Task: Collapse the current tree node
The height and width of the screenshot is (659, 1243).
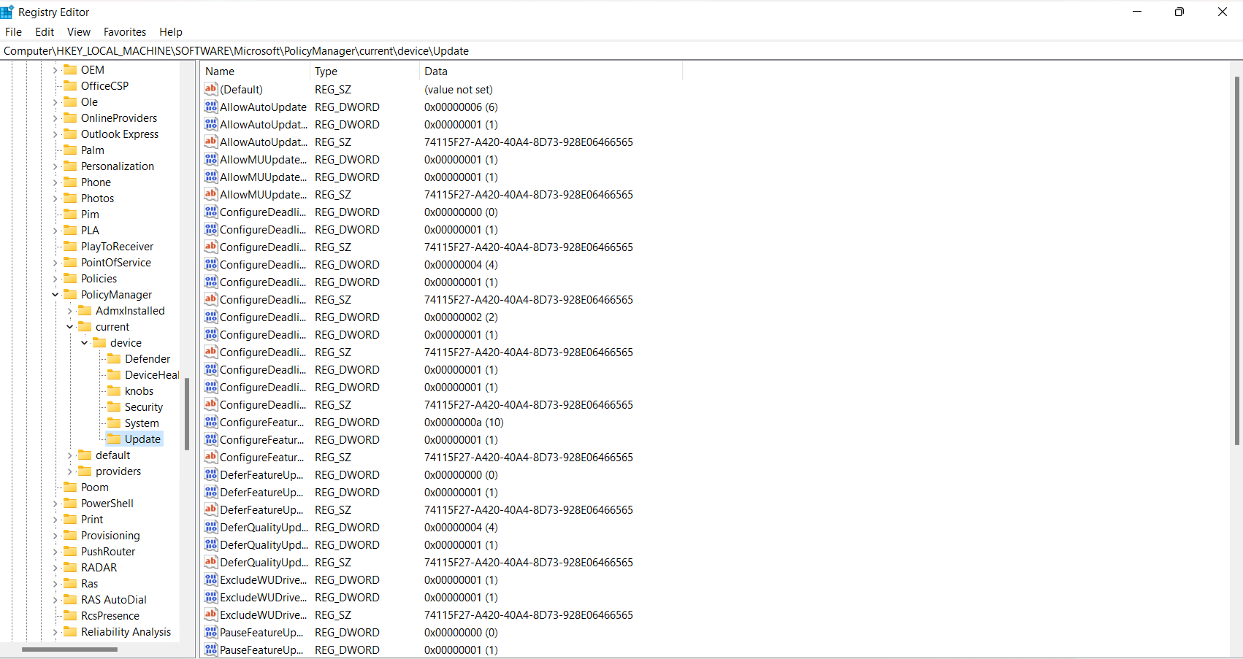Action: [69, 327]
